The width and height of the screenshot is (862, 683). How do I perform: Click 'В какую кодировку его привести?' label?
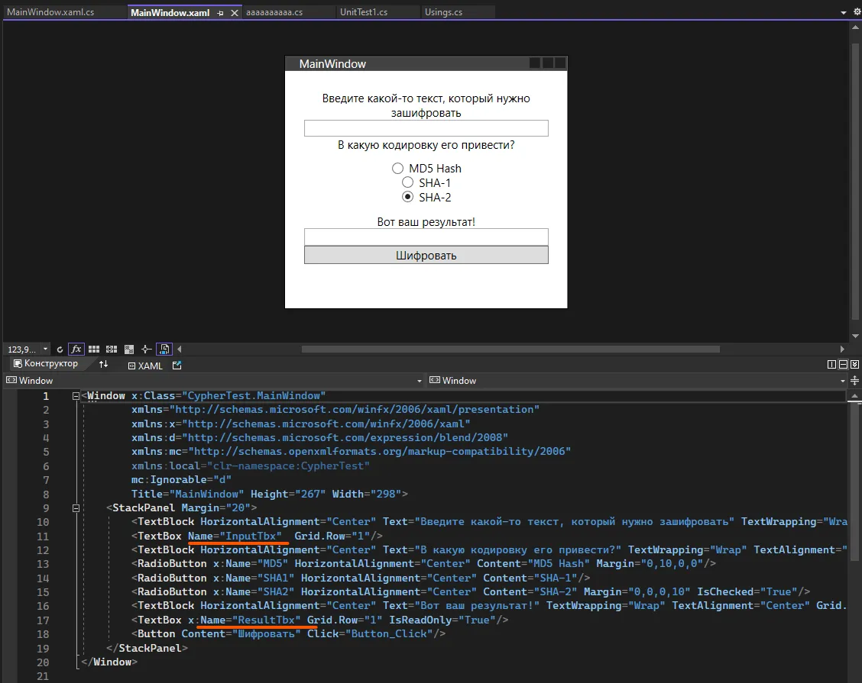click(426, 145)
